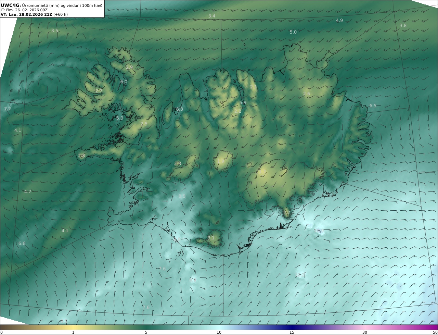
Task: Click the 6.6 value label on the map
Action: coord(22,244)
